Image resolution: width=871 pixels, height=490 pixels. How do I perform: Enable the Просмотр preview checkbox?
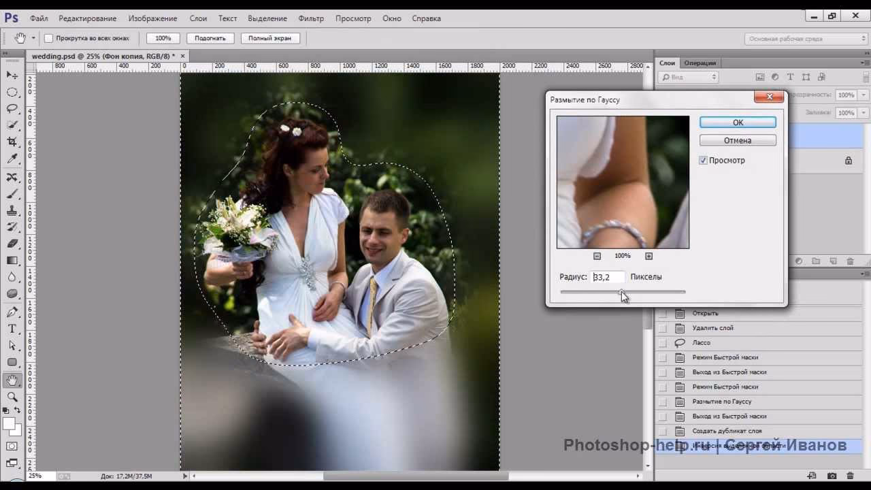pos(703,160)
